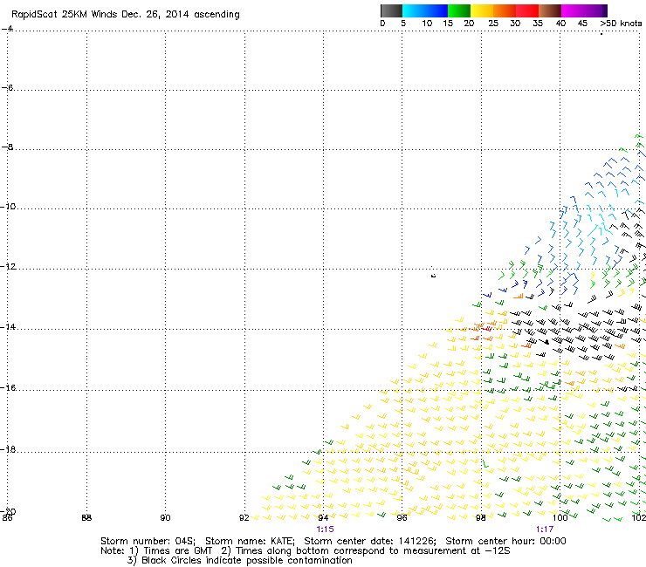Screen dimensions: 646x567
Task: Select the orange 25–30 knots legend swatch
Action: pos(505,10)
